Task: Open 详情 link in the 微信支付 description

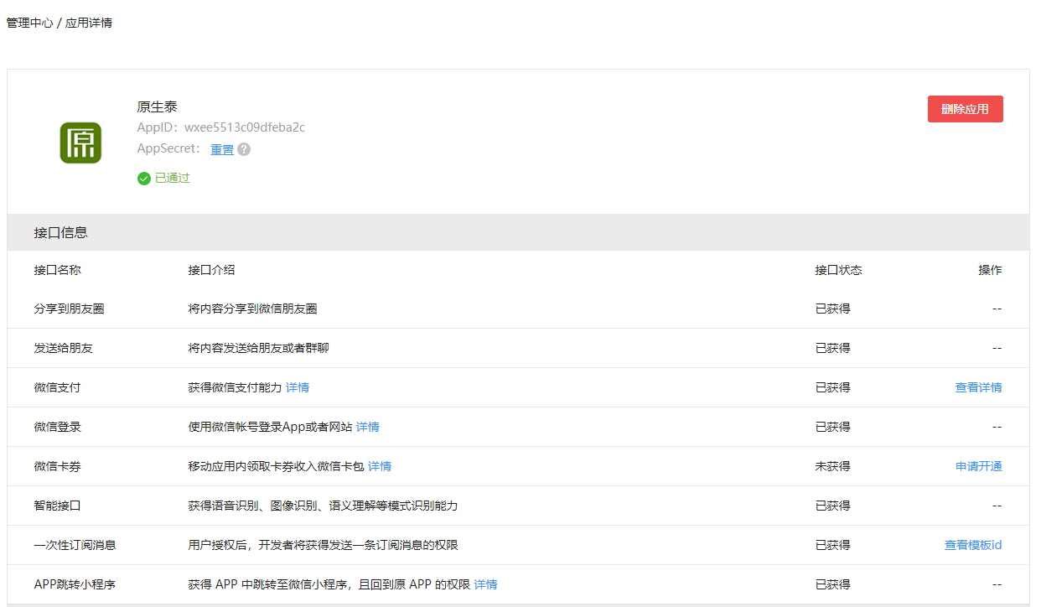Action: (298, 387)
